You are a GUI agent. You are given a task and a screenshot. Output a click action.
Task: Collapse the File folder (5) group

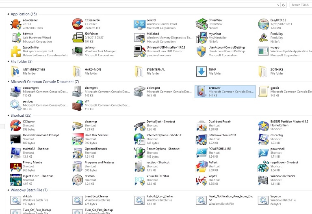pos(9,62)
